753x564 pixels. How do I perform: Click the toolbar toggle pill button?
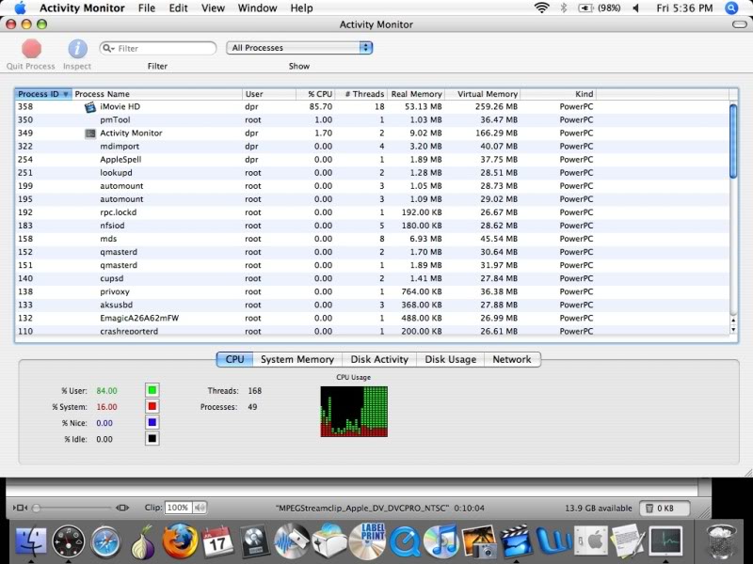tap(740, 24)
